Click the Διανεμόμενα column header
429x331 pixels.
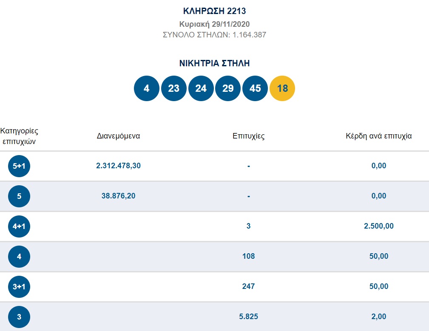[x=118, y=136]
